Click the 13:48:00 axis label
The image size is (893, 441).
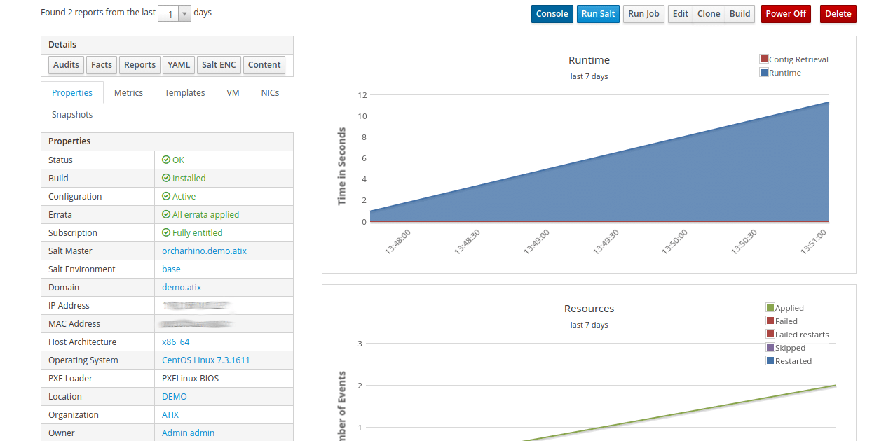[x=397, y=241]
